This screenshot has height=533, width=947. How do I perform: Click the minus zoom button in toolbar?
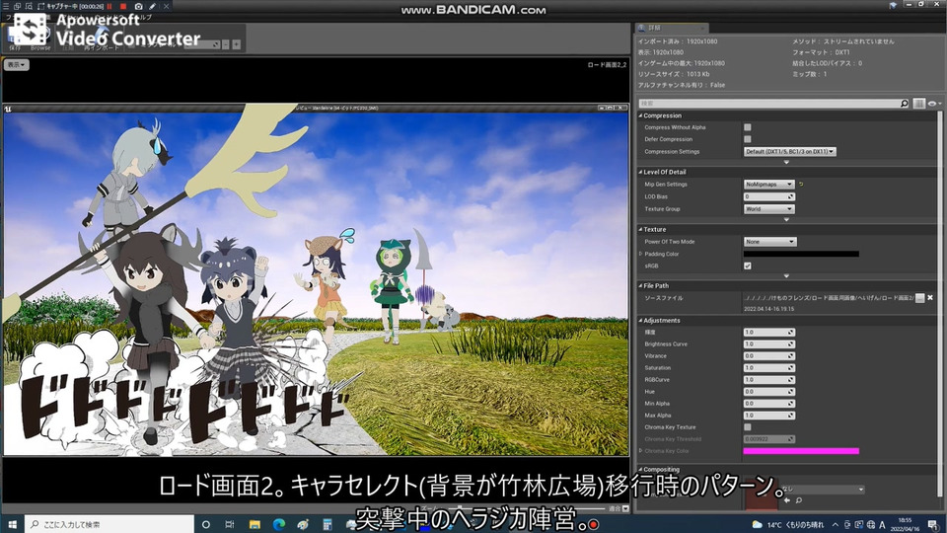pos(225,44)
